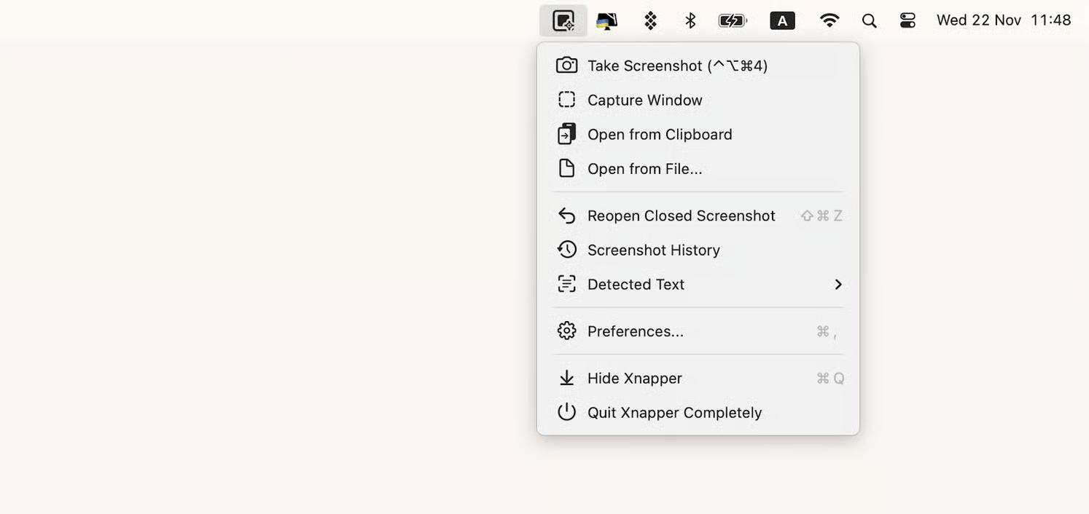Click the date and time display
This screenshot has width=1089, height=514.
point(1003,20)
